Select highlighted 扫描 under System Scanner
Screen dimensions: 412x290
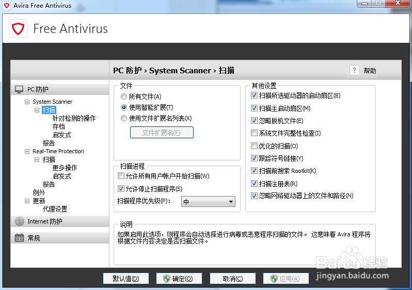point(49,110)
